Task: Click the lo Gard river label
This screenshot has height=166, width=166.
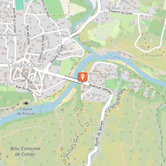Action: click(113, 57)
